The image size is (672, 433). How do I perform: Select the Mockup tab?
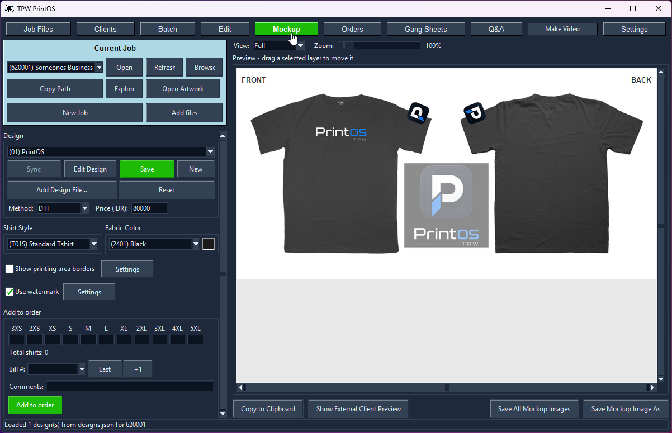(286, 29)
